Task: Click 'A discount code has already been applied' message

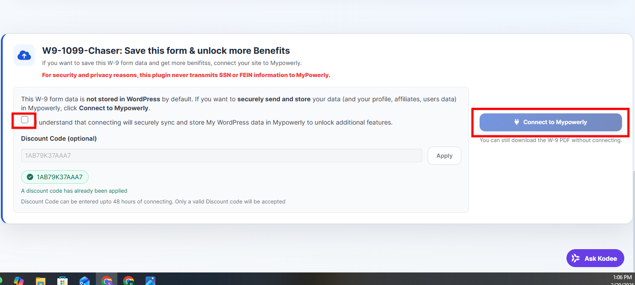Action: tap(74, 191)
